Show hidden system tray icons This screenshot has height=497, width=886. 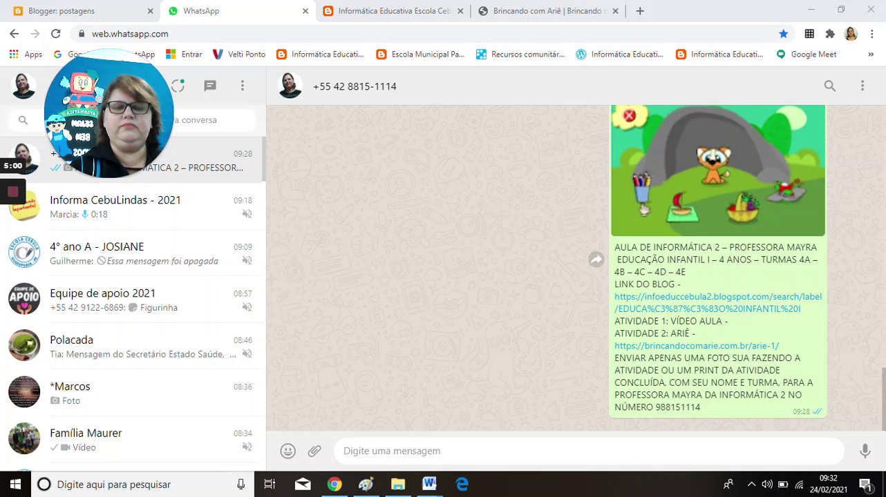[751, 484]
